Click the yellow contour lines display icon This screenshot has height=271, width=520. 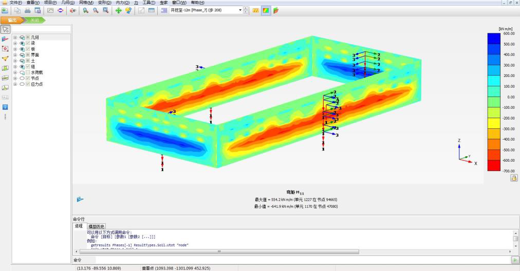[x=256, y=10]
